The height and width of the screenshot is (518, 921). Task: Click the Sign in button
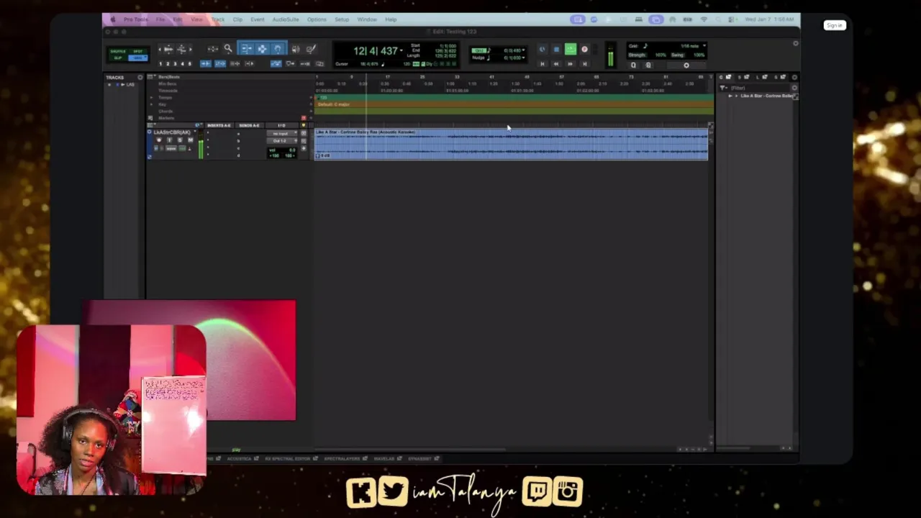tap(834, 25)
